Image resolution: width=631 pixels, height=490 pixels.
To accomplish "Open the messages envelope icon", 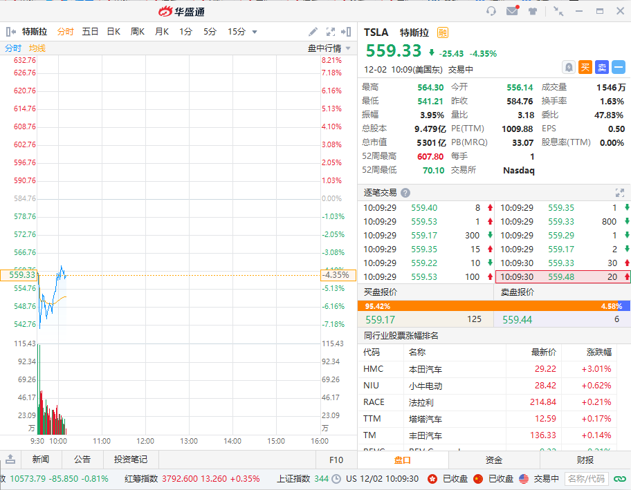I will [x=512, y=11].
